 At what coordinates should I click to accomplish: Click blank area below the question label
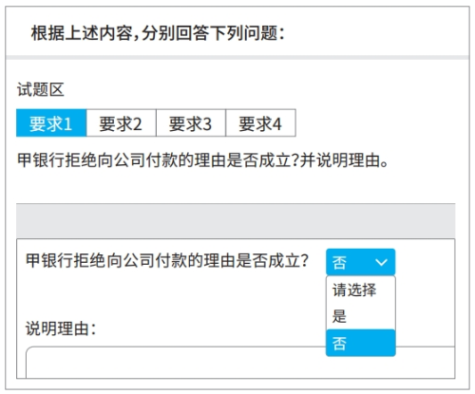pyautogui.click(x=171, y=294)
